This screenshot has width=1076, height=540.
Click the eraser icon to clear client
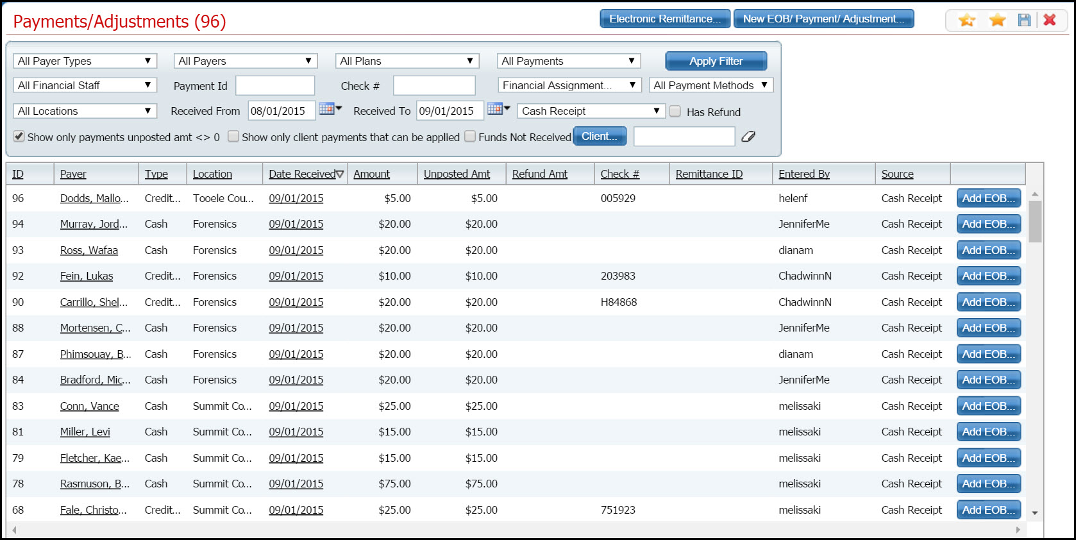(x=748, y=137)
